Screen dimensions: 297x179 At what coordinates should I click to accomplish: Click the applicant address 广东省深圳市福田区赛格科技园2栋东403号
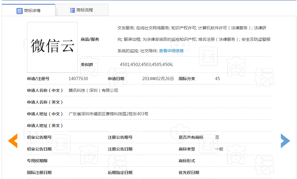[x=108, y=114]
